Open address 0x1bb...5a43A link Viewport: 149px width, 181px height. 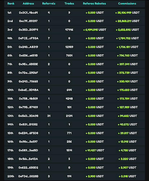pyautogui.click(x=28, y=159)
